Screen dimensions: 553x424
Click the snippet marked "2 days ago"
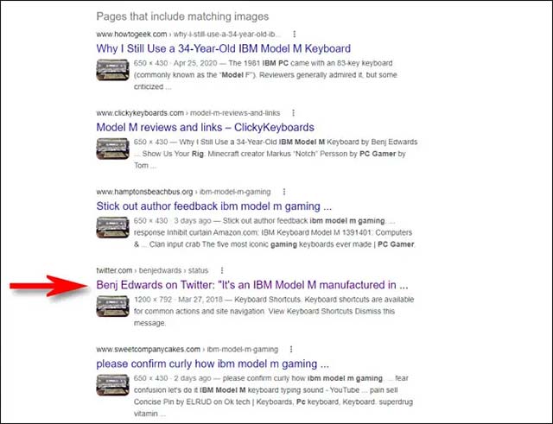[x=273, y=396]
